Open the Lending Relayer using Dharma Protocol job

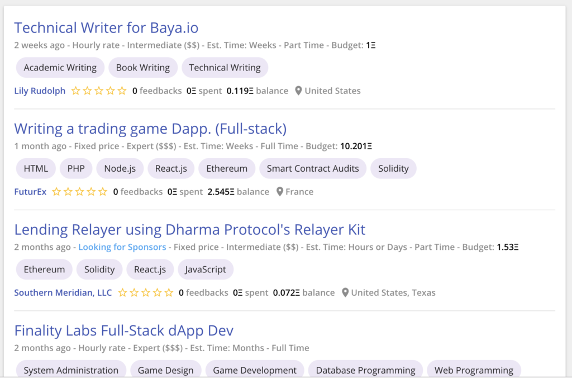pos(190,230)
